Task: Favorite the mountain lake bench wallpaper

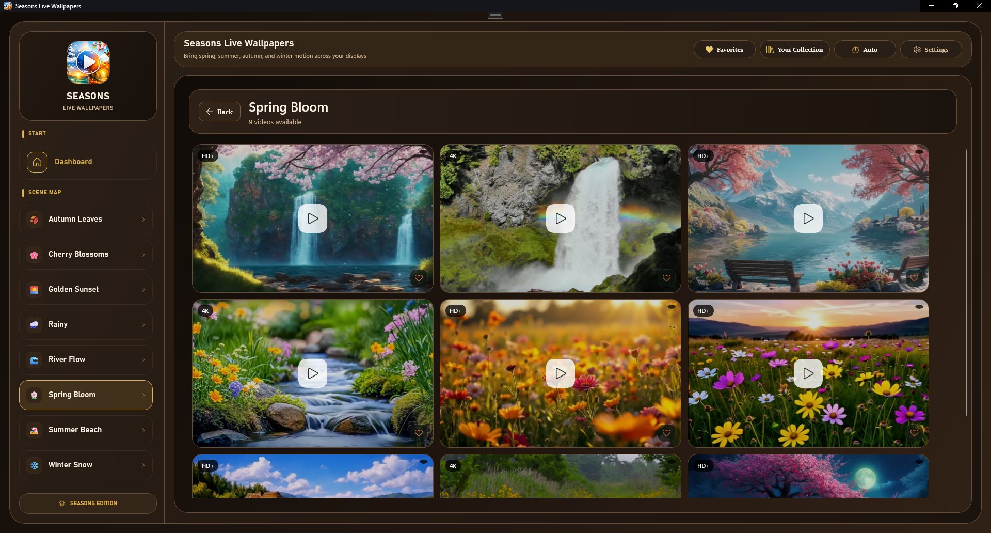Action: [915, 278]
